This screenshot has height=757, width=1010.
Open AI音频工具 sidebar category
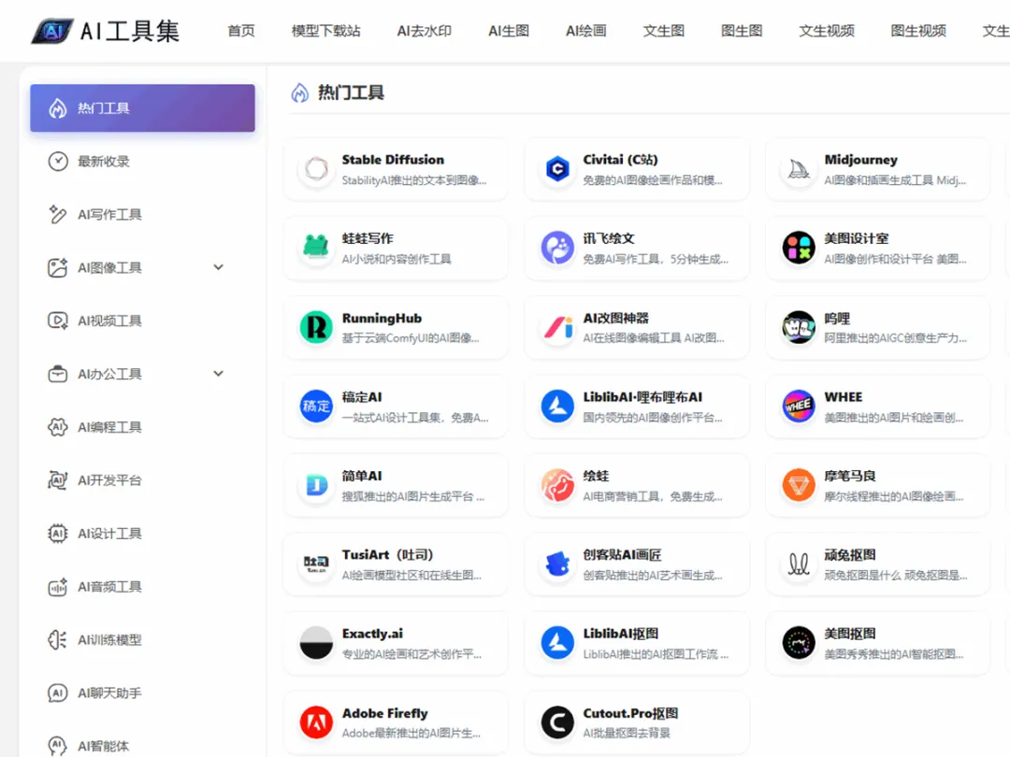pos(142,586)
